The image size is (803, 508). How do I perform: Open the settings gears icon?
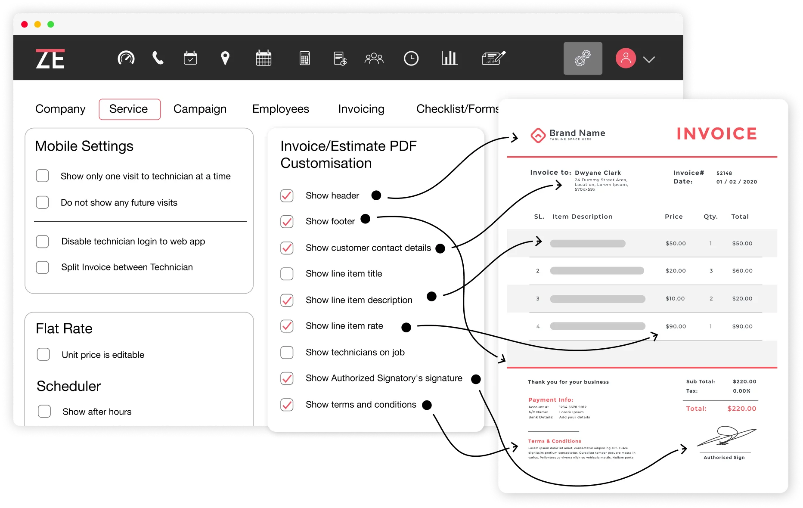coord(583,58)
